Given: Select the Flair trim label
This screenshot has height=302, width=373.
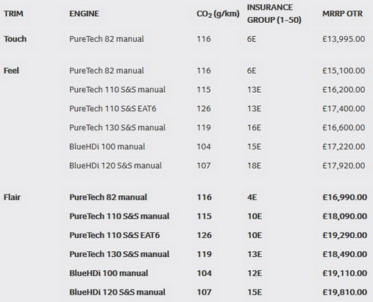Looking at the screenshot, I should click(x=12, y=197).
